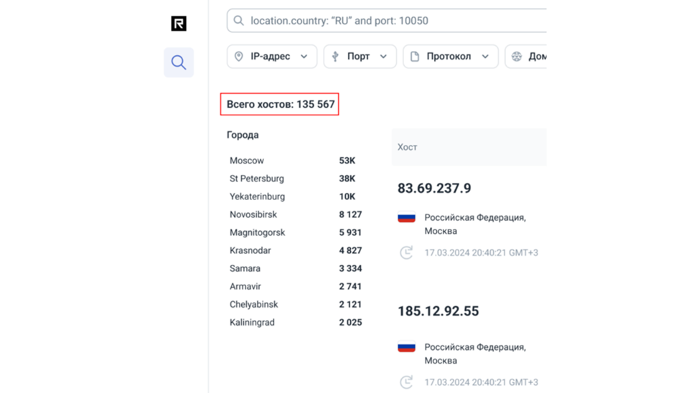Click the port connector icon on Порт filter
The height and width of the screenshot is (393, 699).
pos(335,57)
